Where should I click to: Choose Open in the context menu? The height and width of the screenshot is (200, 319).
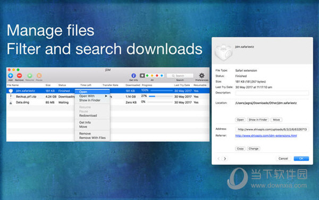pyautogui.click(x=93, y=92)
